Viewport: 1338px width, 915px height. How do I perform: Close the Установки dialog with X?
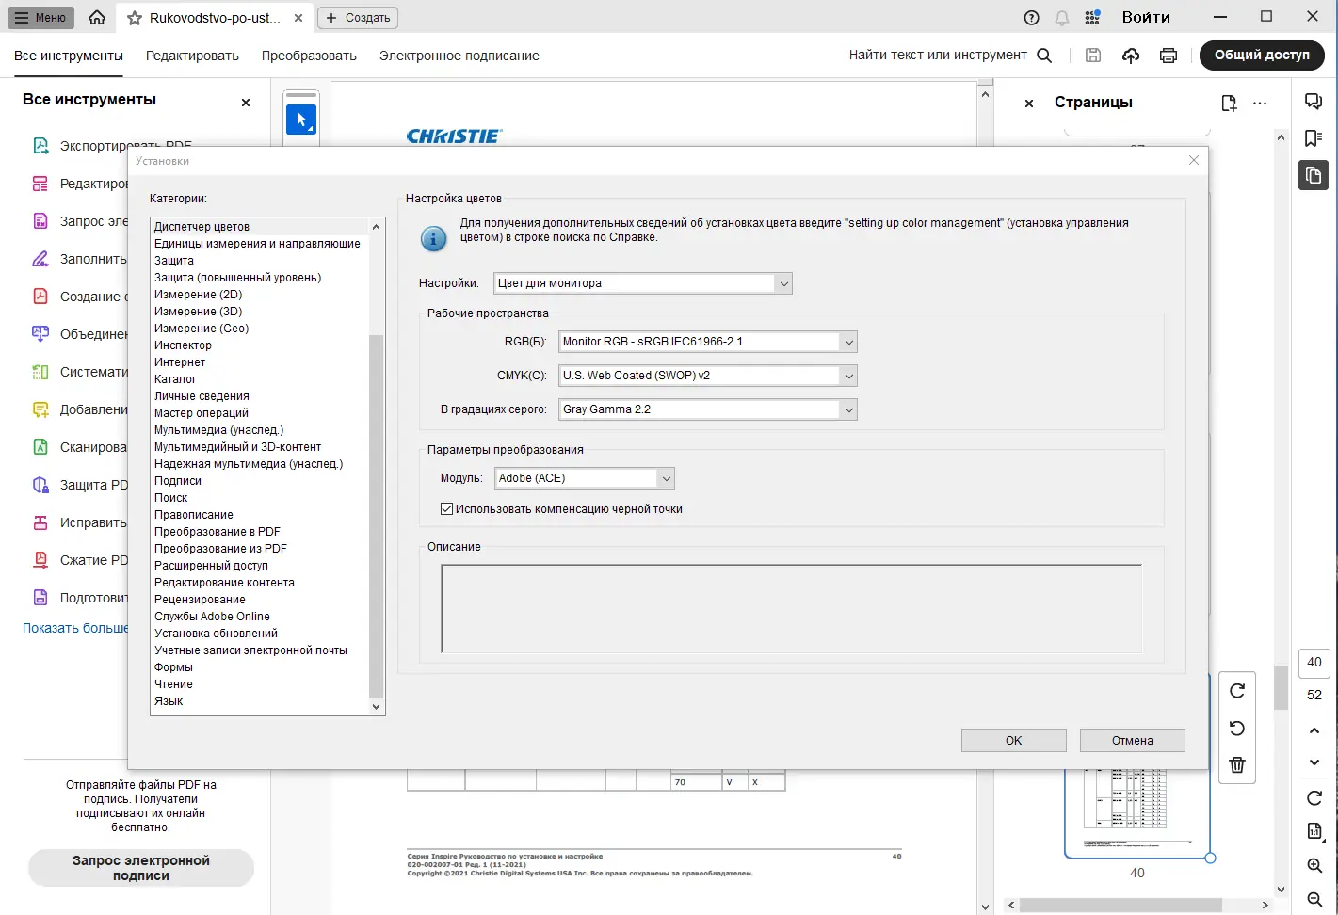click(x=1194, y=160)
